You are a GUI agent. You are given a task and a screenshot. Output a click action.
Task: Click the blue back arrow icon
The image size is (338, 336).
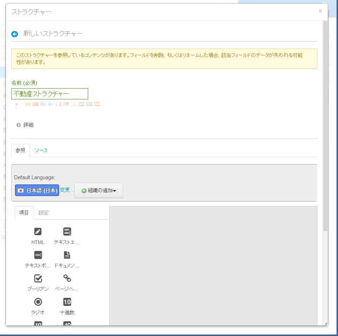tap(15, 34)
